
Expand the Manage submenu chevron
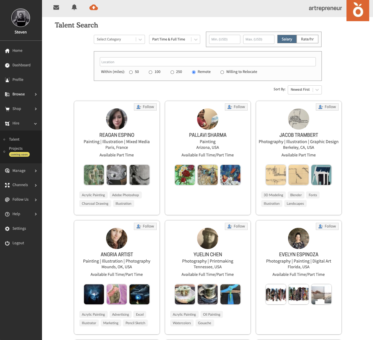tap(36, 171)
